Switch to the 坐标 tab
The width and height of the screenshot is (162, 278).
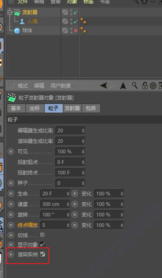[x=34, y=108]
